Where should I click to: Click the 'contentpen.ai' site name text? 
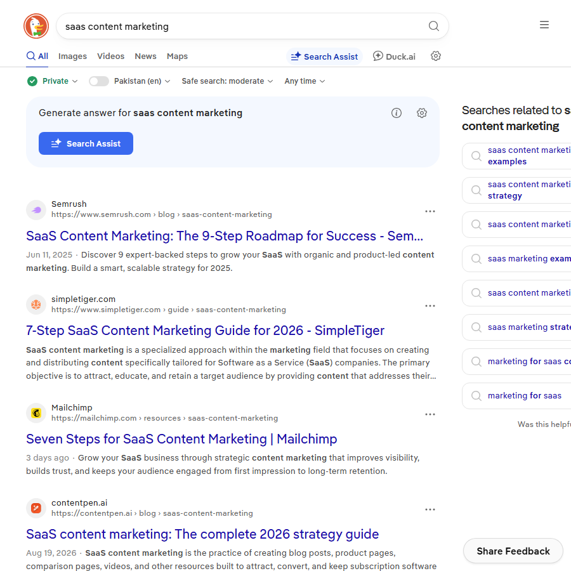pos(79,502)
